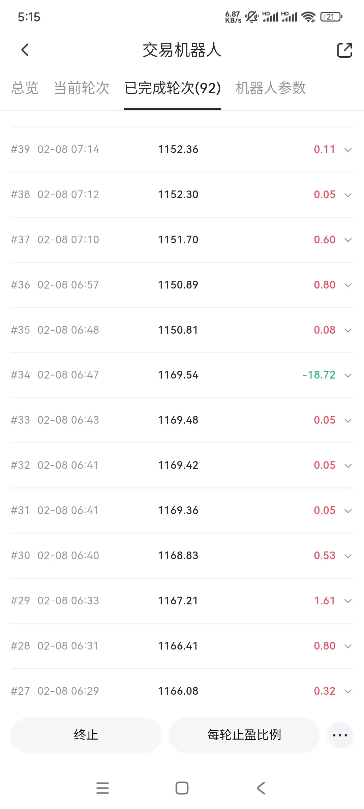This screenshot has height=809, width=364.
Task: Open the 机器人参数 tab
Action: pos(270,88)
